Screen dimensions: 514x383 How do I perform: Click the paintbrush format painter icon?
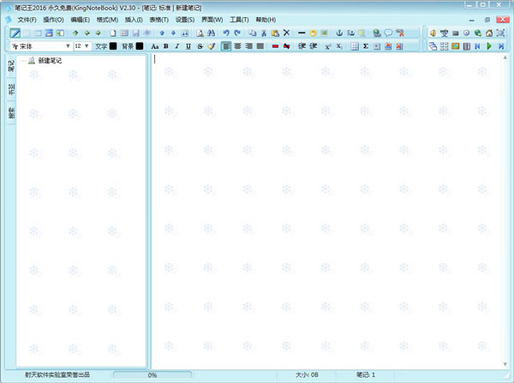click(212, 46)
